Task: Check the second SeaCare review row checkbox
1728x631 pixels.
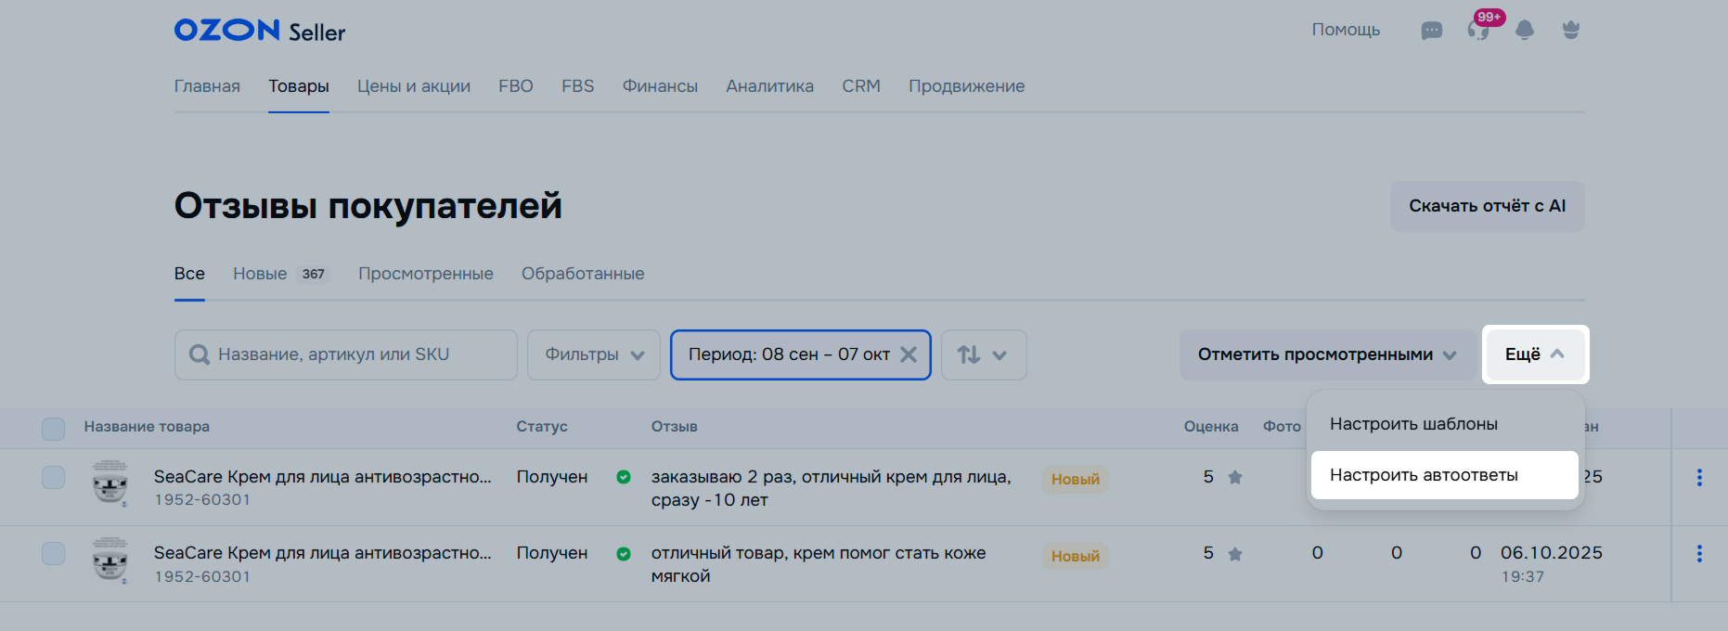Action: pos(54,554)
